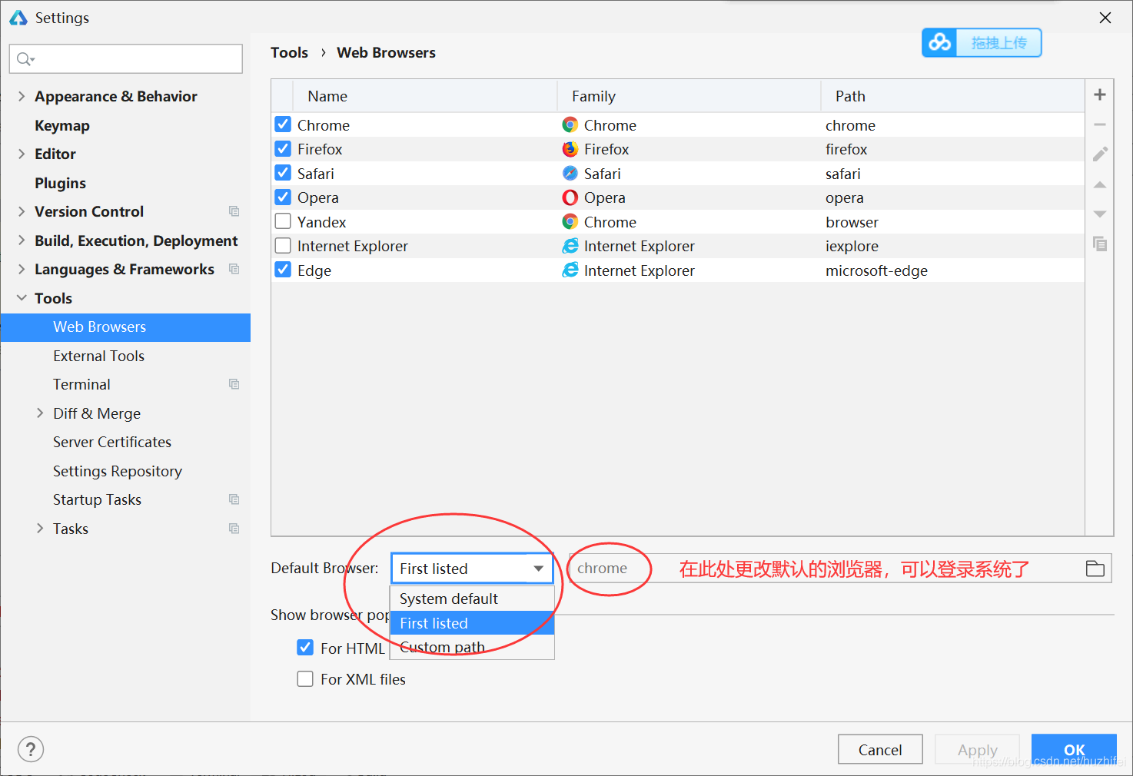Add a new browser with the plus icon
Image resolution: width=1133 pixels, height=776 pixels.
(x=1100, y=95)
